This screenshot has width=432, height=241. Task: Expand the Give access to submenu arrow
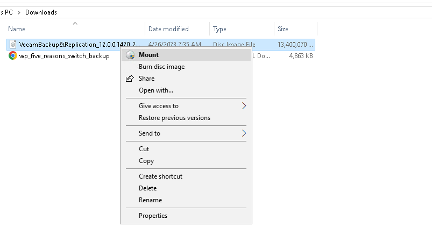[244, 106]
